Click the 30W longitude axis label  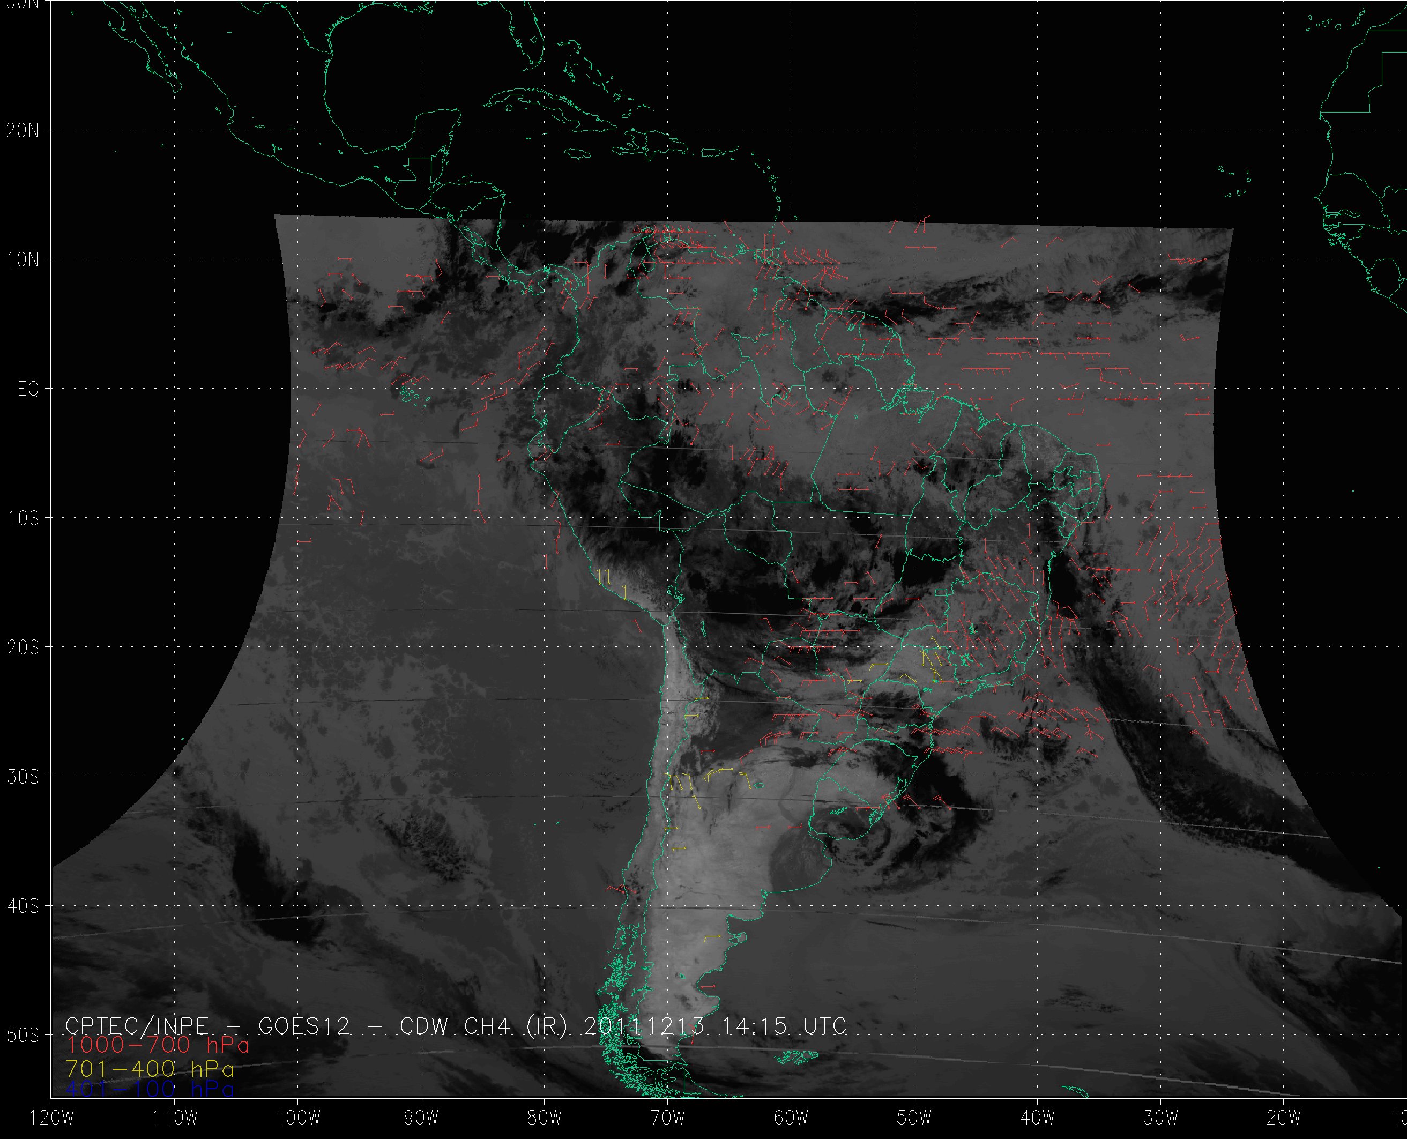tap(1161, 1119)
